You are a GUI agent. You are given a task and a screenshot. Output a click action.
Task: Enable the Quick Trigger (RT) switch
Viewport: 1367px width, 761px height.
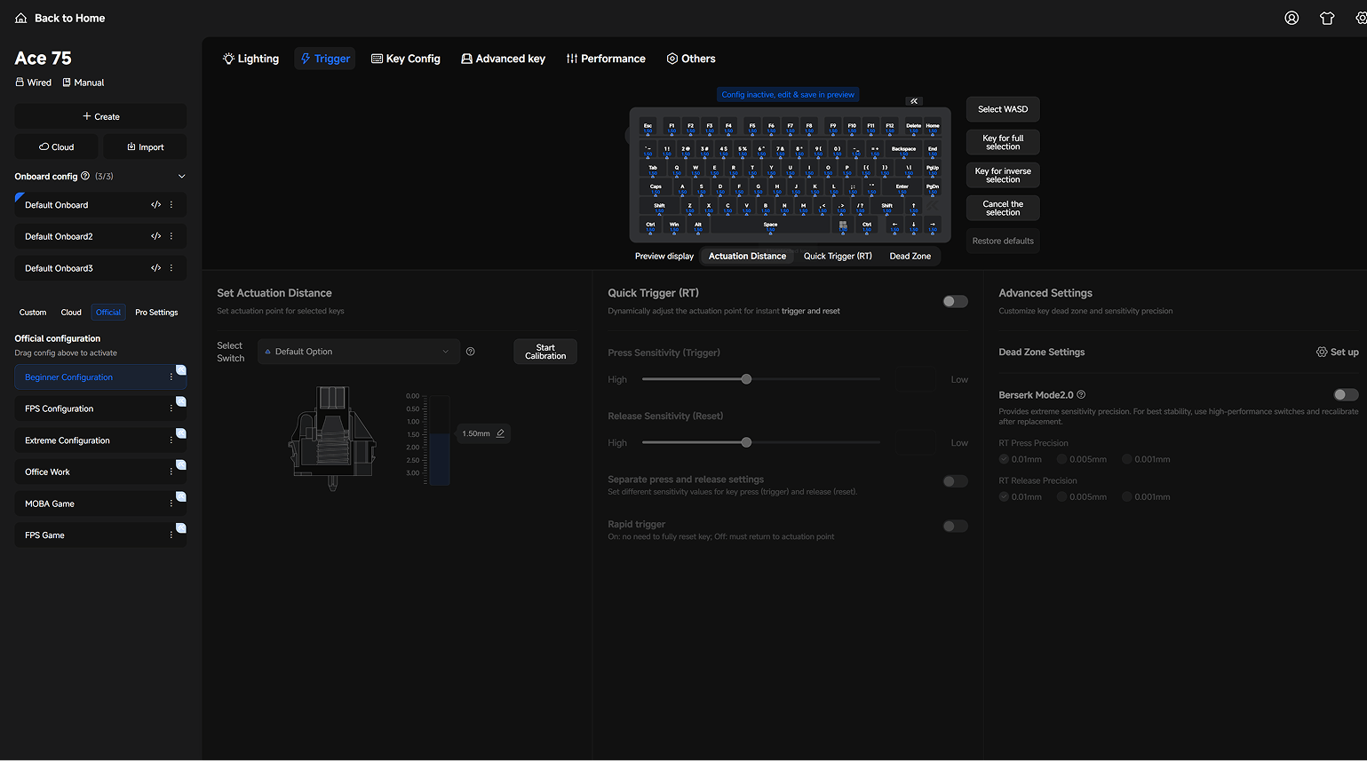(956, 301)
